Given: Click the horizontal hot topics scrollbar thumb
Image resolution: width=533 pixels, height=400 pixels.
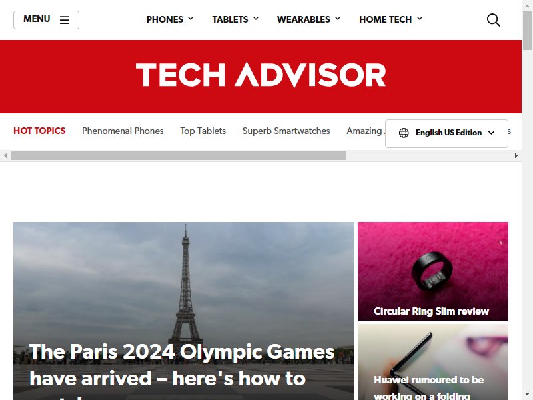Looking at the screenshot, I should 179,156.
